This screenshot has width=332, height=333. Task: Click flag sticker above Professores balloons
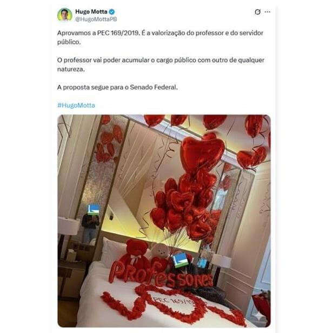click(180, 260)
